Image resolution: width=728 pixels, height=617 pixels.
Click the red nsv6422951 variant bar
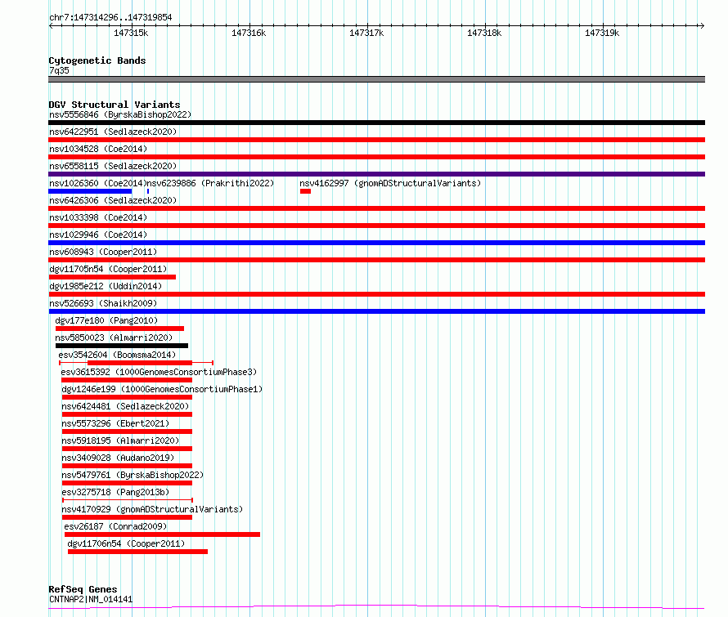point(376,140)
